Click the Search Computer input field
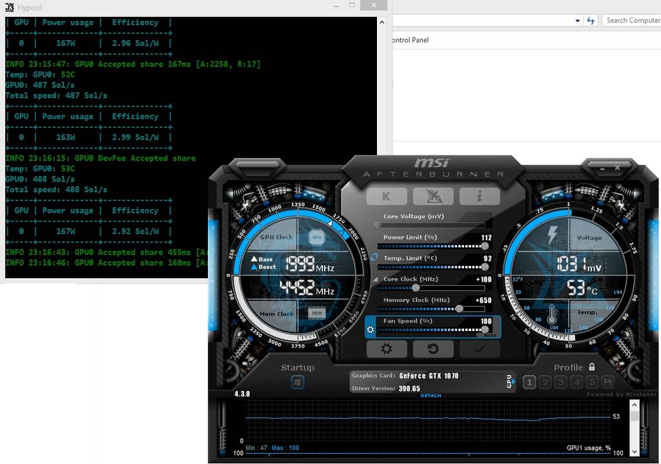Viewport: 661px width, 464px height. coord(631,21)
